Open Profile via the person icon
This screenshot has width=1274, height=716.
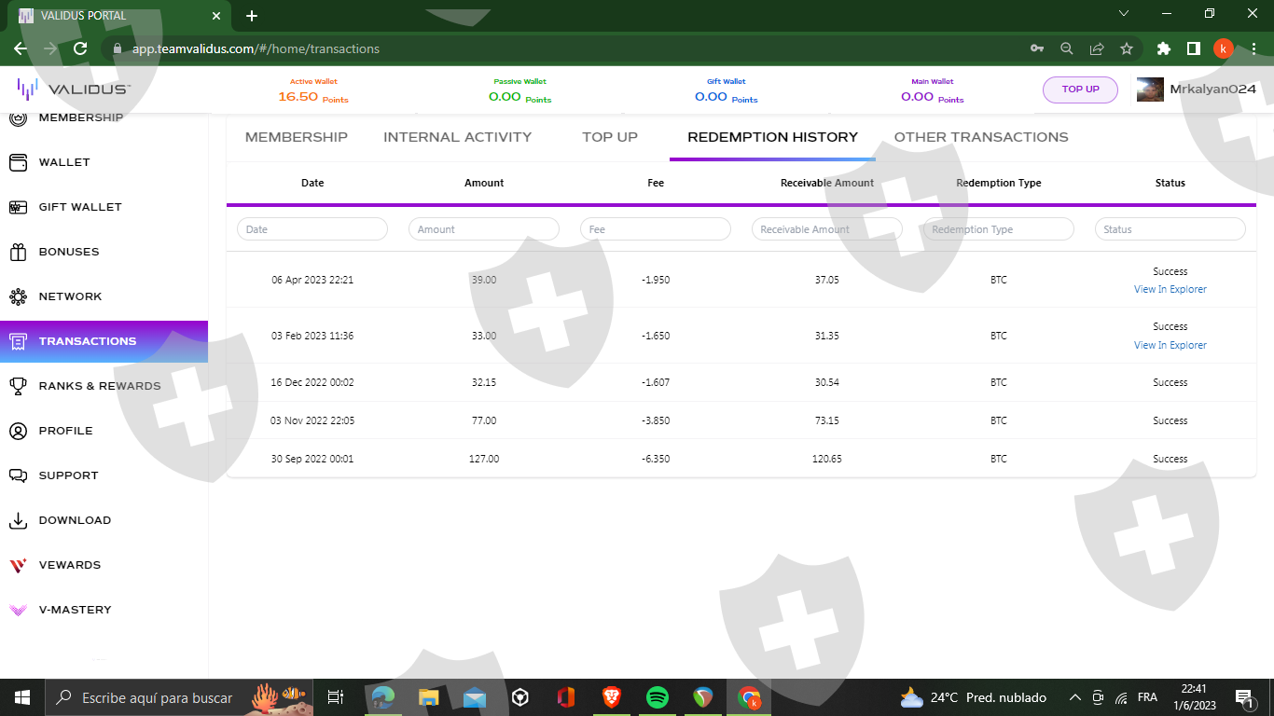point(18,431)
